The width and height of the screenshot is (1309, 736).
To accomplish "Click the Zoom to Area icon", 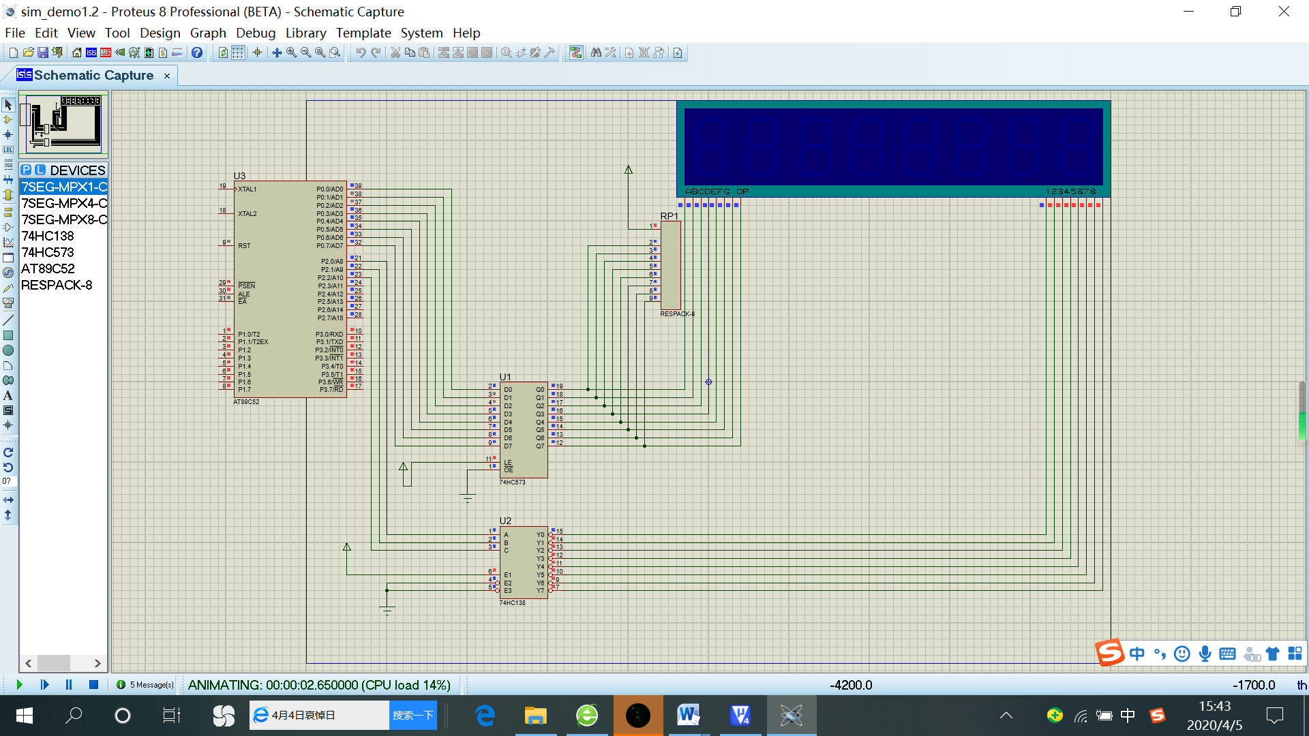I will tap(335, 52).
